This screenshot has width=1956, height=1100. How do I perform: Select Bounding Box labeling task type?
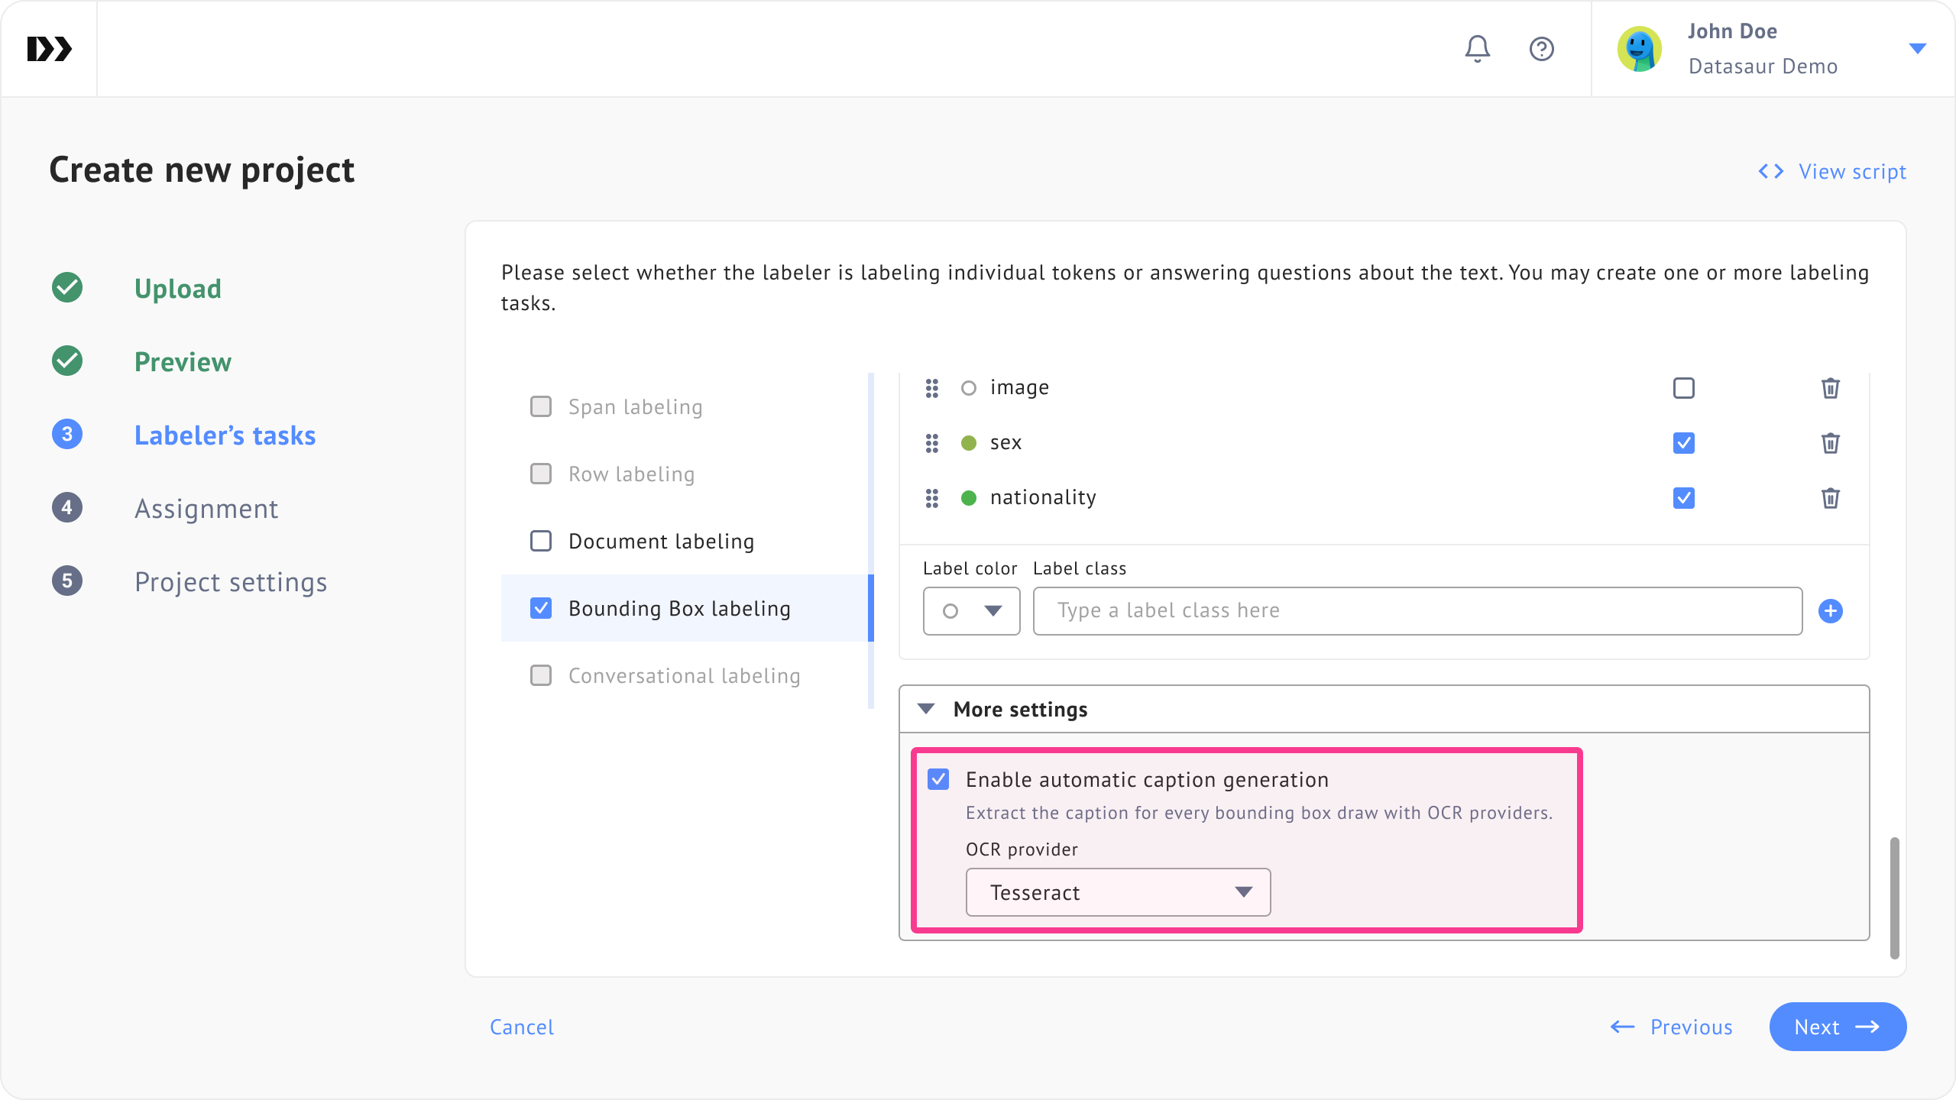(678, 608)
